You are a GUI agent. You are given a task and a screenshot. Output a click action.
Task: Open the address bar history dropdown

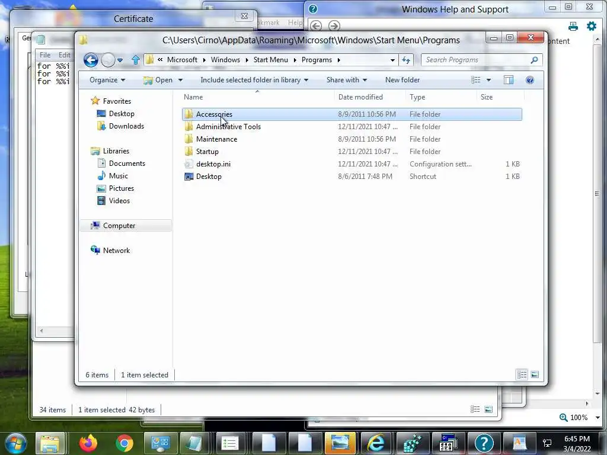pos(392,60)
